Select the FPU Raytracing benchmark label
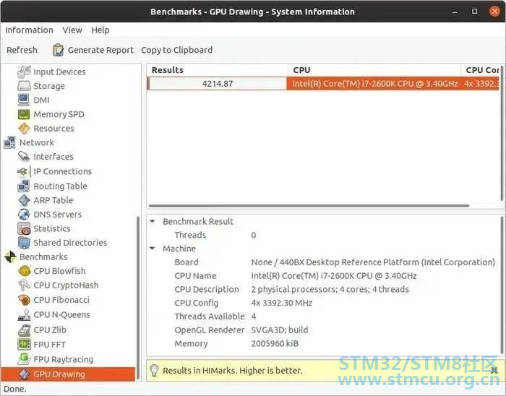Viewport: 506px width, 396px height. coord(64,359)
